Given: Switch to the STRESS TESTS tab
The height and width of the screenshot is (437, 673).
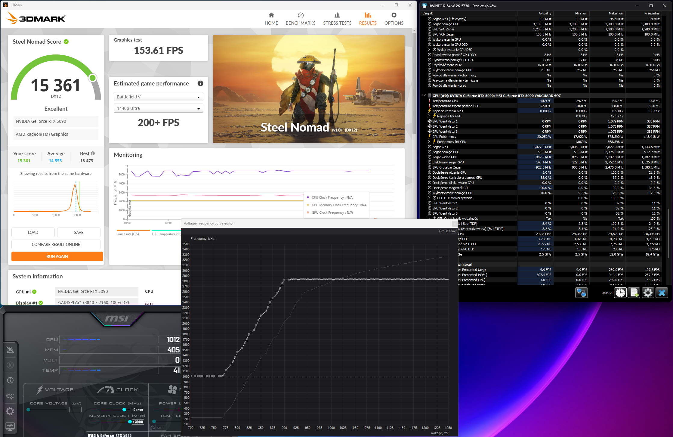Looking at the screenshot, I should pyautogui.click(x=337, y=19).
